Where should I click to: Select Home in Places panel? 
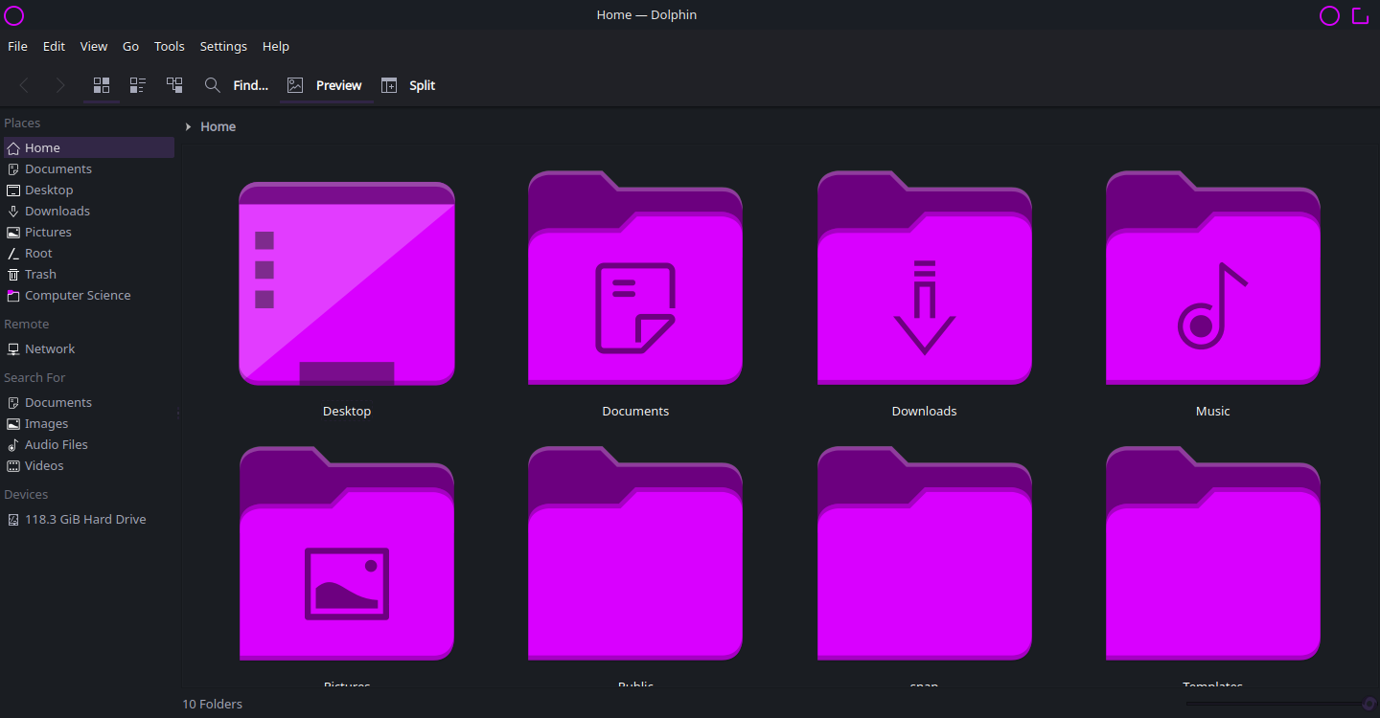[x=89, y=147]
